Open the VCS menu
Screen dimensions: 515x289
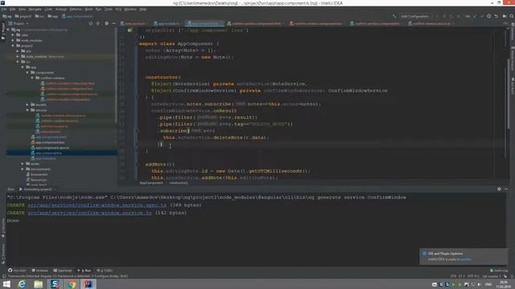118,9
